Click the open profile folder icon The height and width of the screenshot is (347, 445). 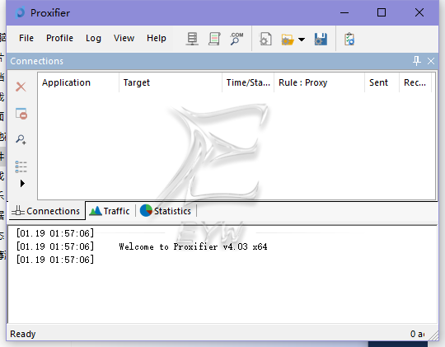pos(288,40)
